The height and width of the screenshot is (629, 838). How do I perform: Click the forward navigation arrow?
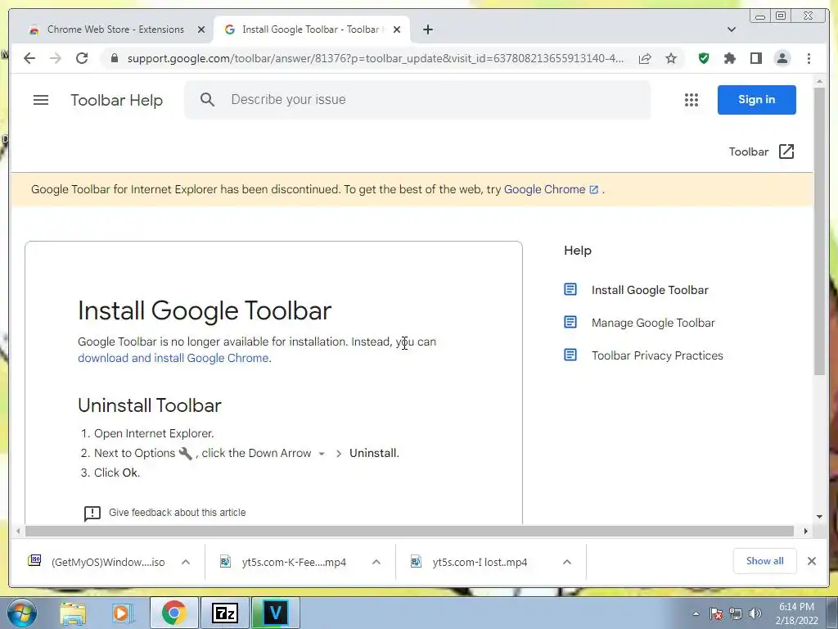pos(56,58)
